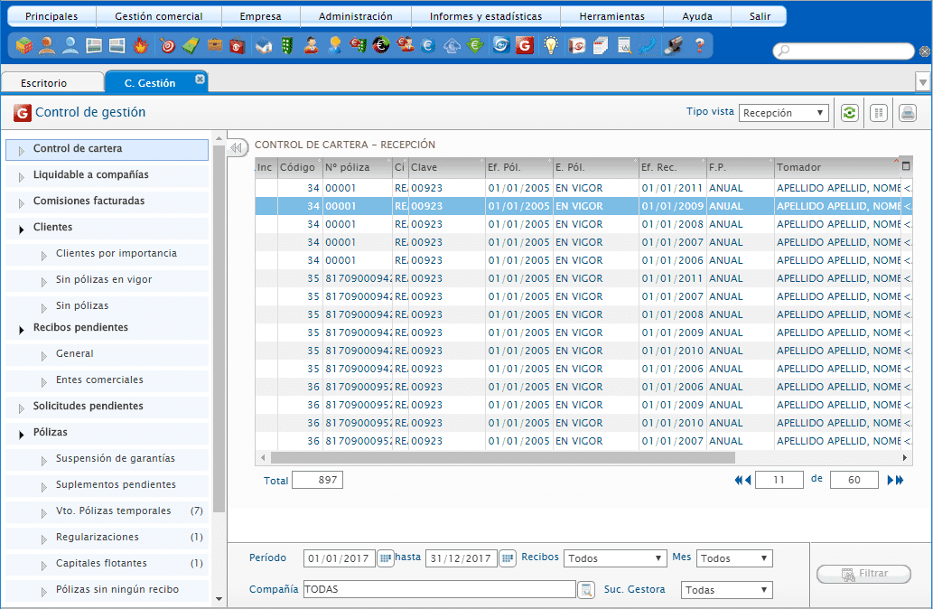
Task: Collapse the Recibos pendientes section arrow
Action: 22,330
